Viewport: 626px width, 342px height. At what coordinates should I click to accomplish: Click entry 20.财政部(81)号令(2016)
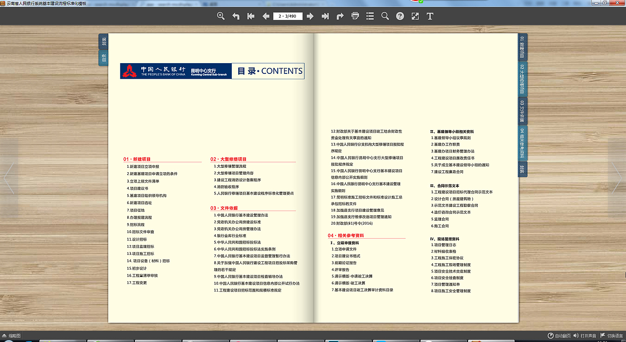(352, 223)
